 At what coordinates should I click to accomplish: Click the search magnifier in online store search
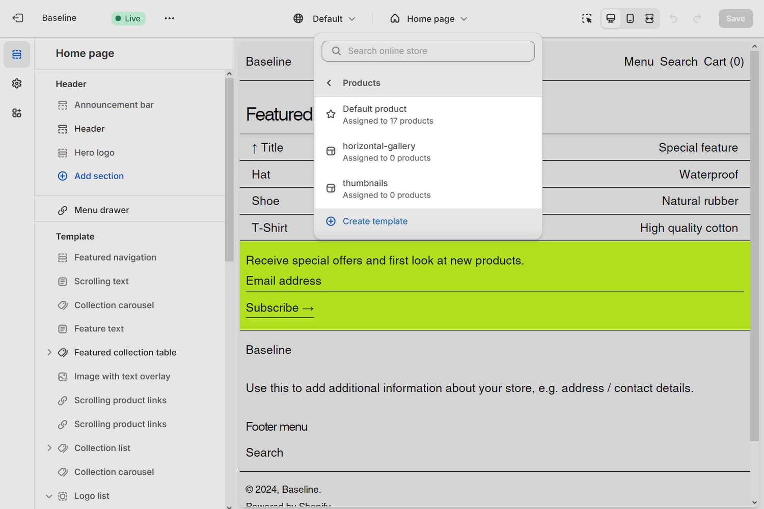pos(336,51)
